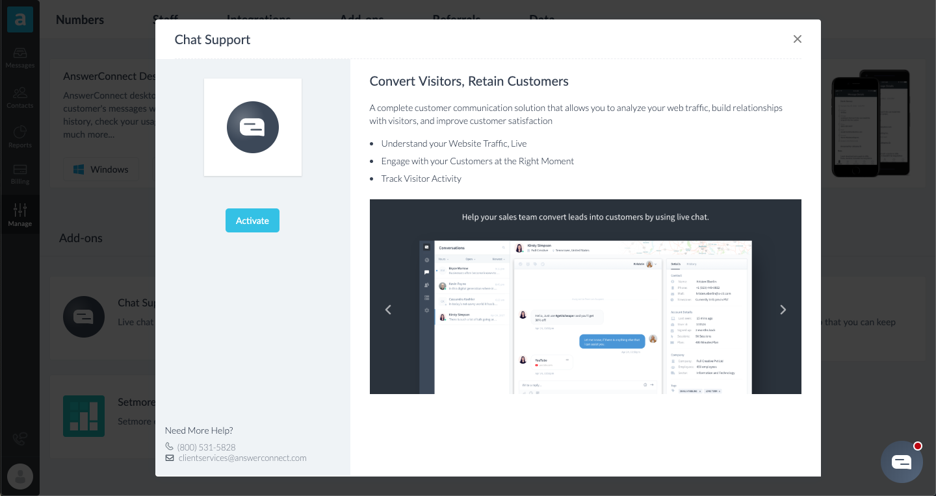Switch to the Numbers tab

(x=80, y=19)
